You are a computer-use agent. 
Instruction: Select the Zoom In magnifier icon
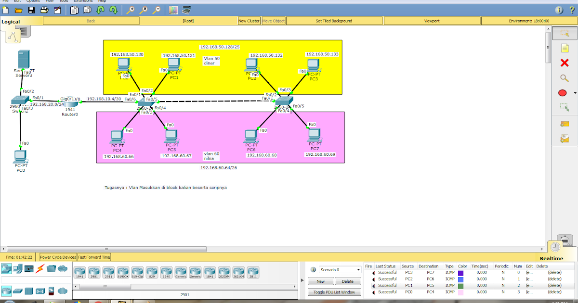[131, 10]
